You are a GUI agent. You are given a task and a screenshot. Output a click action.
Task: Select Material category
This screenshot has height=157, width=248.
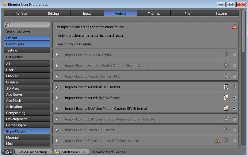click(27, 137)
